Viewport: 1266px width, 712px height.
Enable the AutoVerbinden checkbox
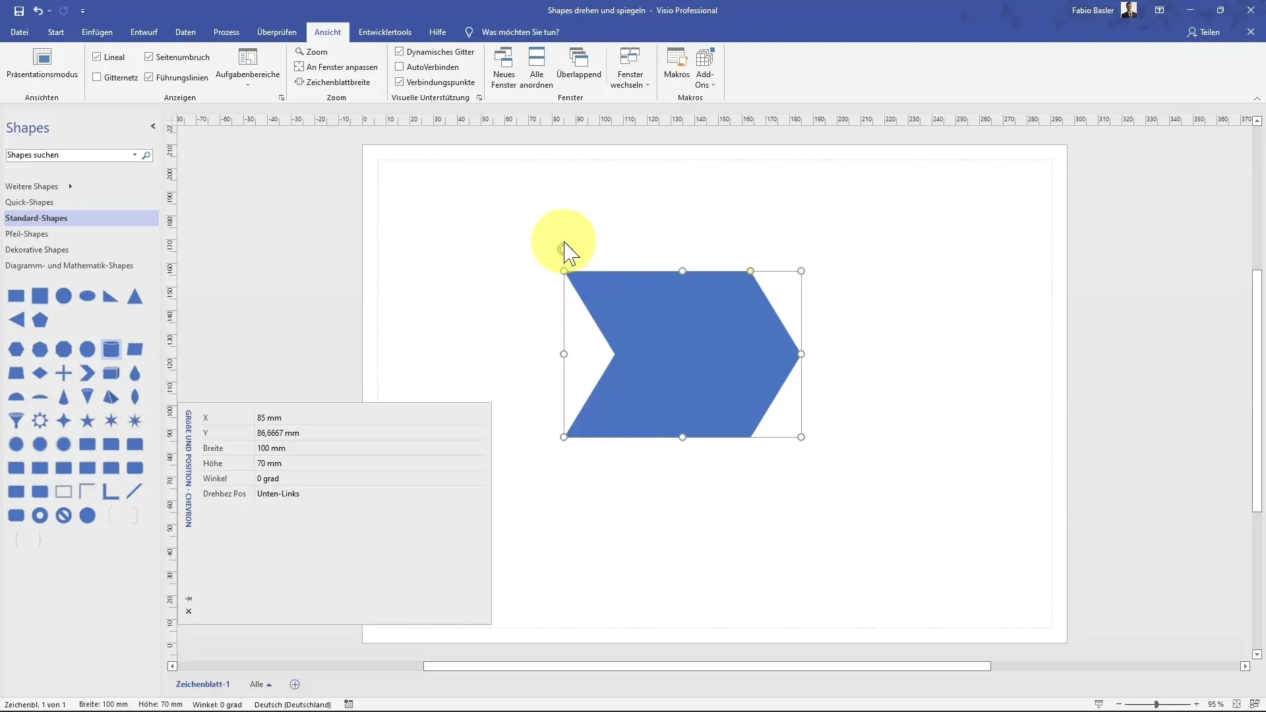pyautogui.click(x=400, y=67)
